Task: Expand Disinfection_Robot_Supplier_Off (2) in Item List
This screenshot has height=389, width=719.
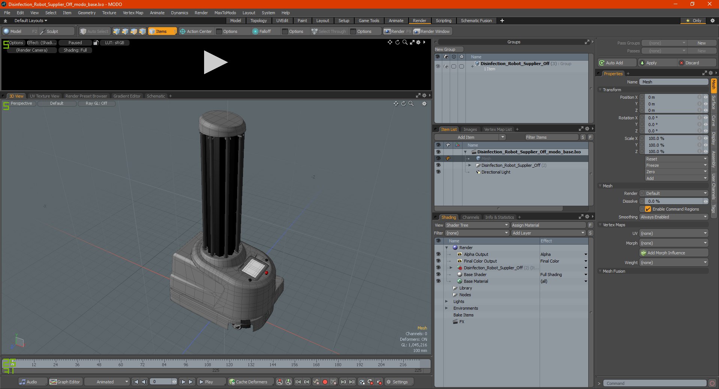Action: tap(470, 165)
